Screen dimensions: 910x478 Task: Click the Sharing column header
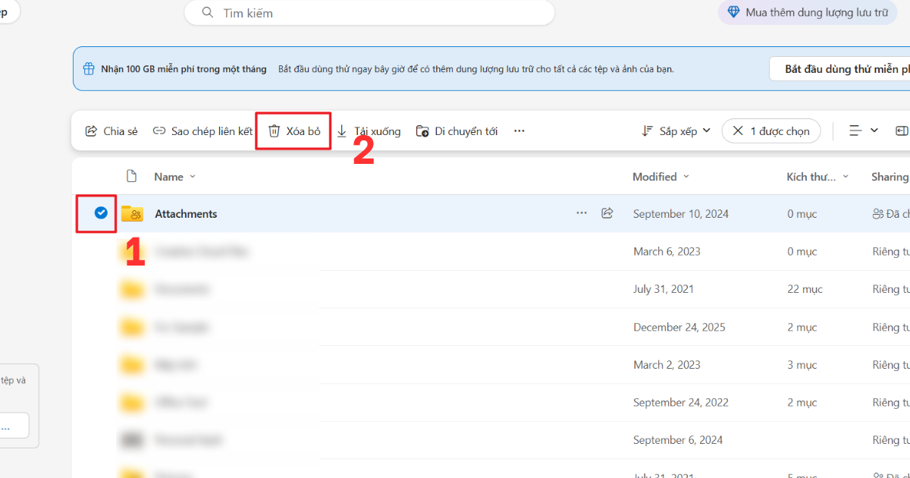coord(890,177)
